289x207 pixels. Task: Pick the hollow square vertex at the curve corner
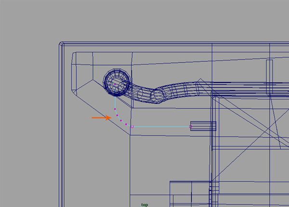(132, 127)
